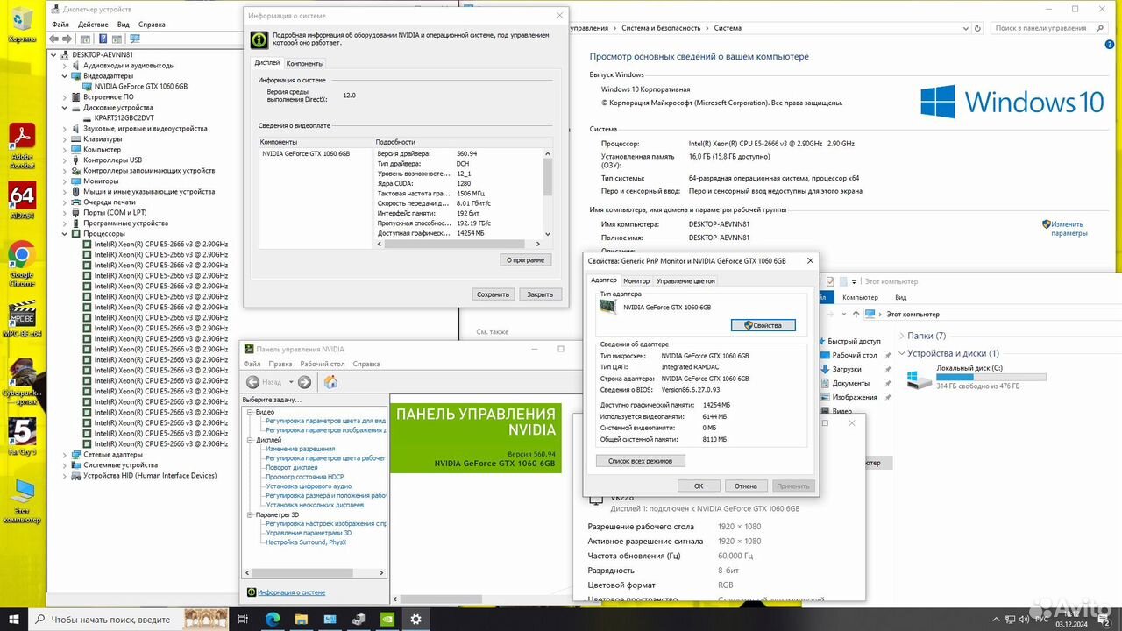The height and width of the screenshot is (631, 1122).
Task: Open the Adobe Acrobat desktop shortcut
Action: pos(22,145)
